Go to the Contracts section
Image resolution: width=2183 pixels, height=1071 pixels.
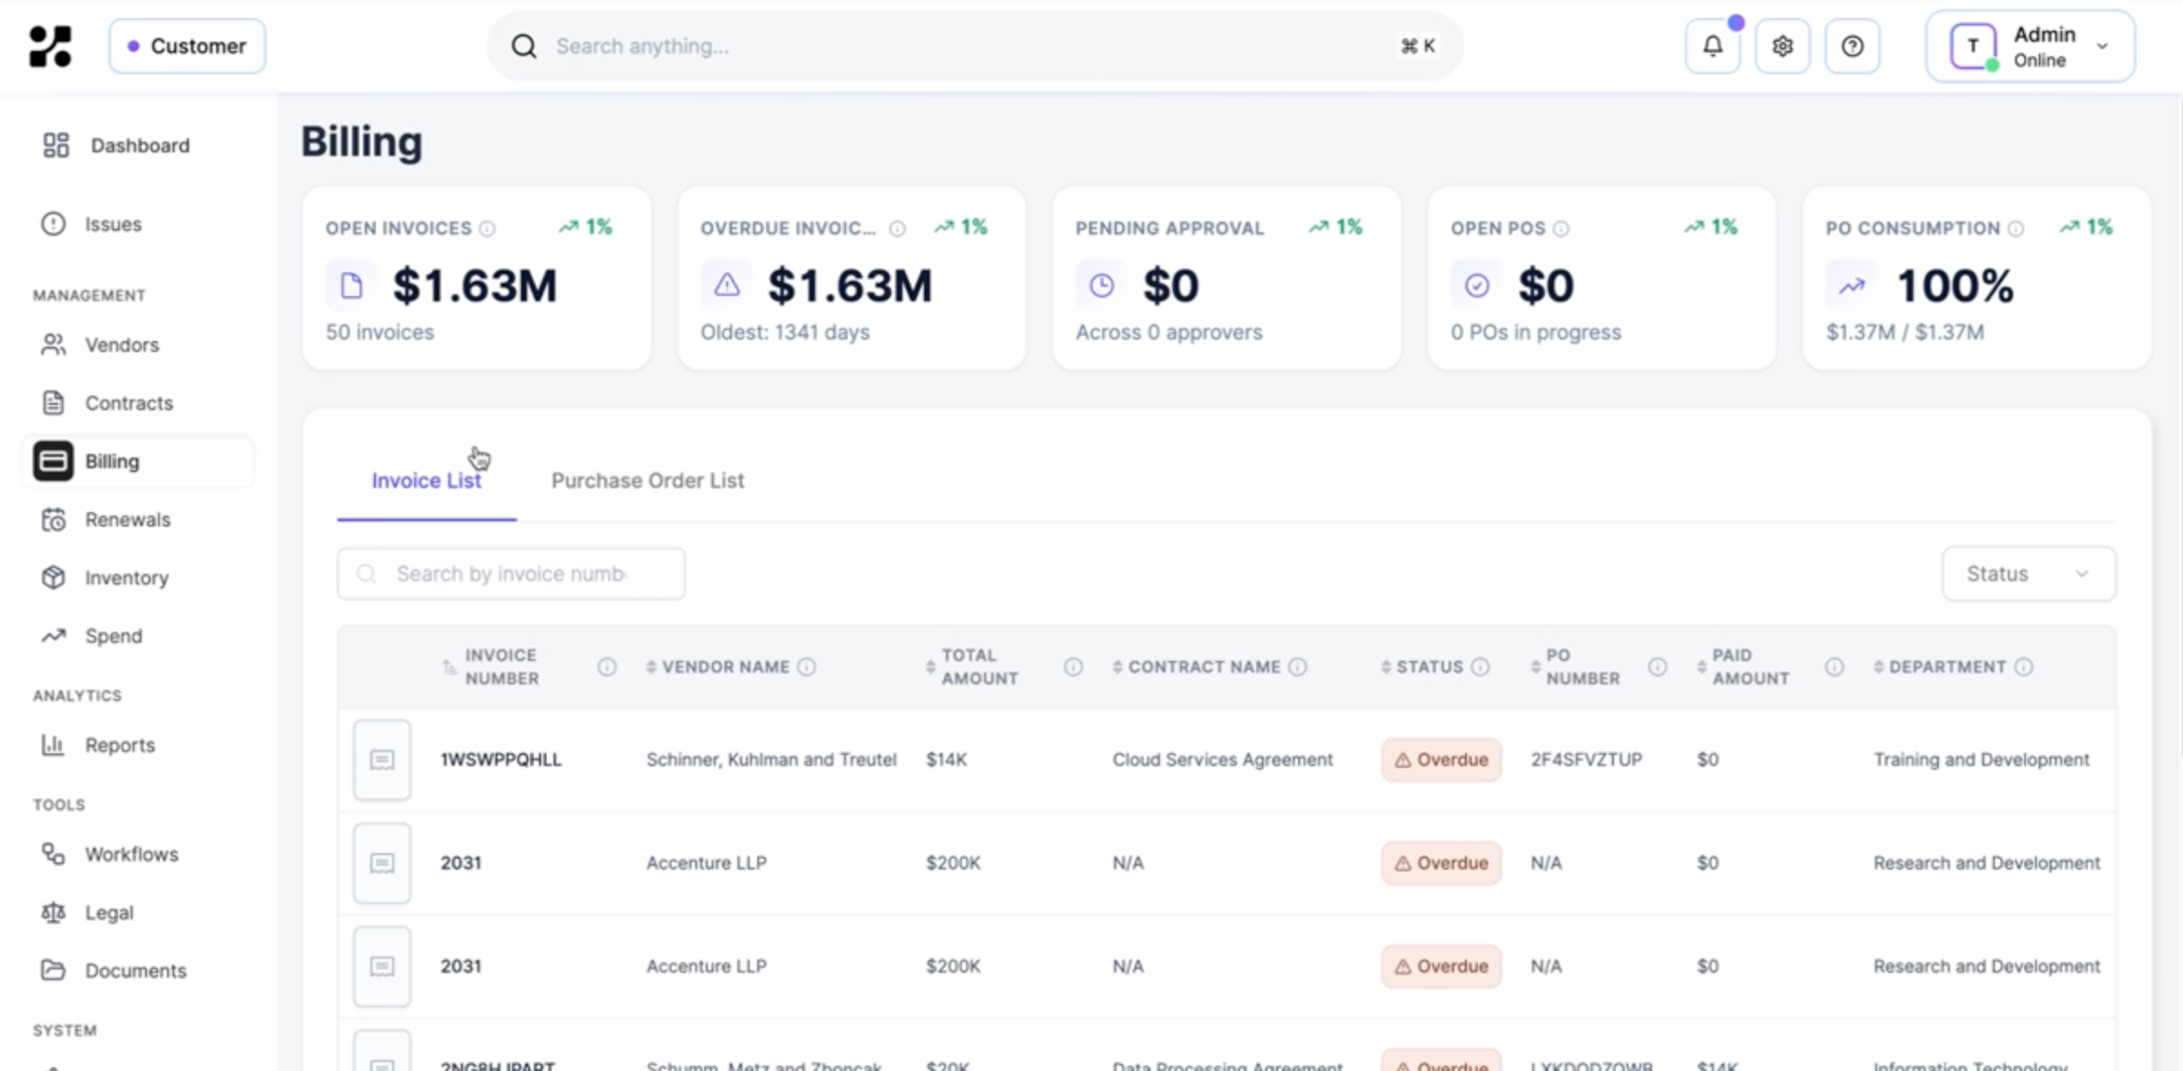click(x=129, y=402)
